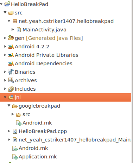133x163 pixels.
Task: Collapse the net.yeah.cstriker1407.hellobreakpad package
Action: (9, 21)
